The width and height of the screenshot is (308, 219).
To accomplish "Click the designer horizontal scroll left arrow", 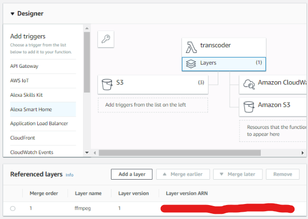I will (x=95, y=153).
